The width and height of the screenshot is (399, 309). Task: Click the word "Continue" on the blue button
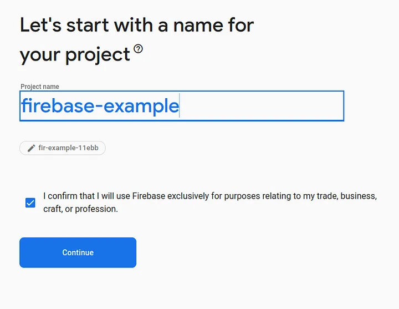point(78,252)
